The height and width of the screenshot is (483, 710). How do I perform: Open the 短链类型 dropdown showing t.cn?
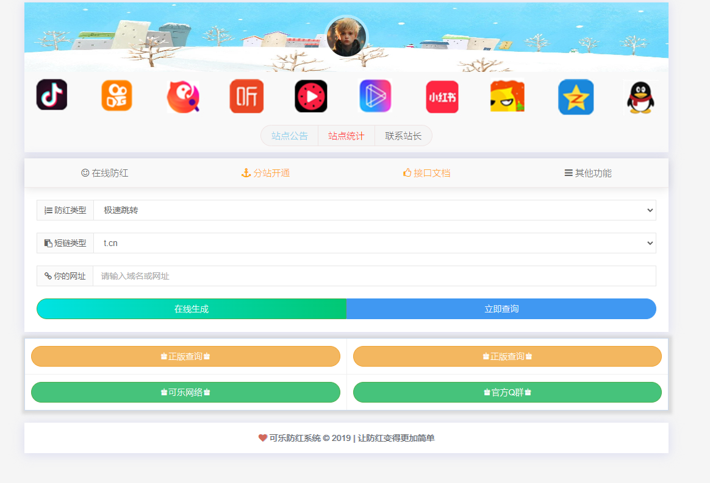[x=375, y=243]
